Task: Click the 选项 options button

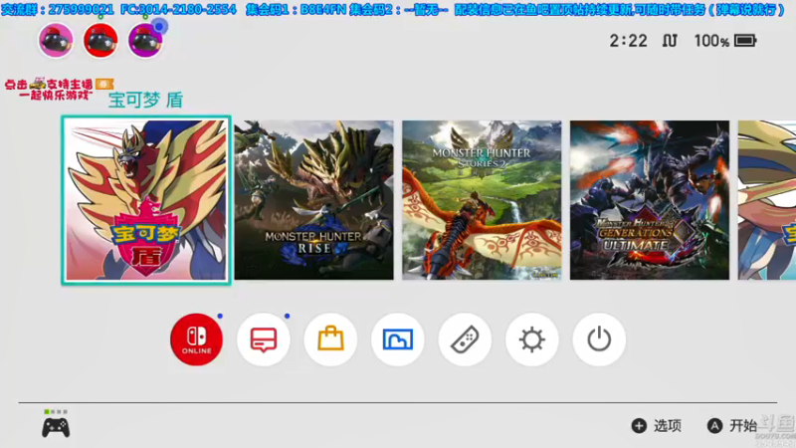Action: point(657,426)
